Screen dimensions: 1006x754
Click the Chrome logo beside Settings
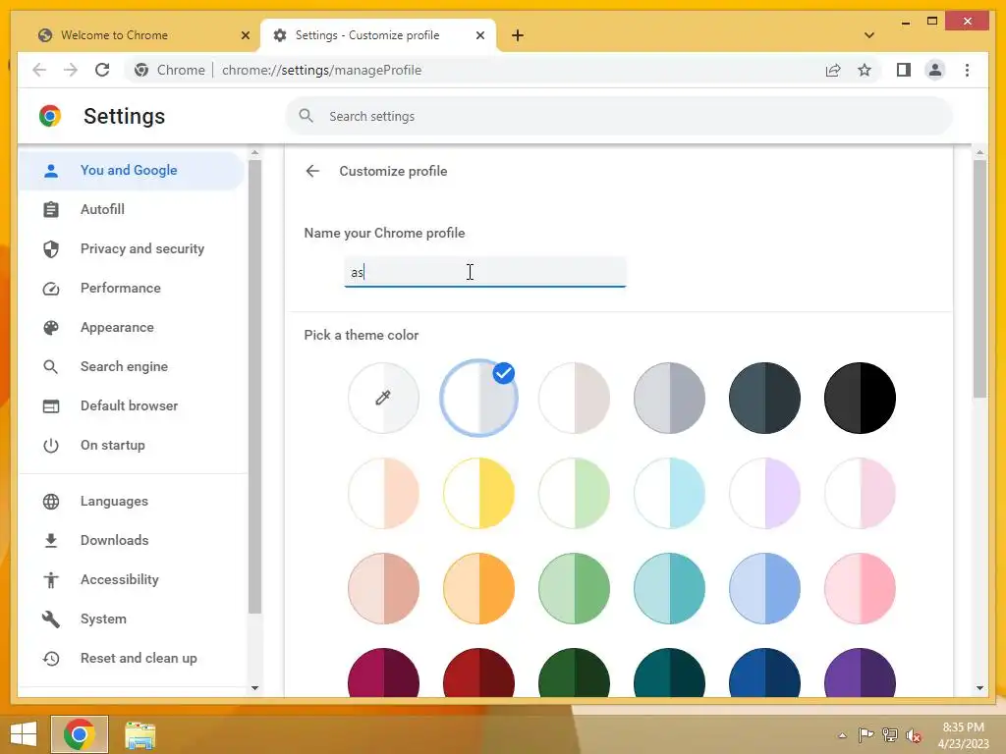click(50, 116)
